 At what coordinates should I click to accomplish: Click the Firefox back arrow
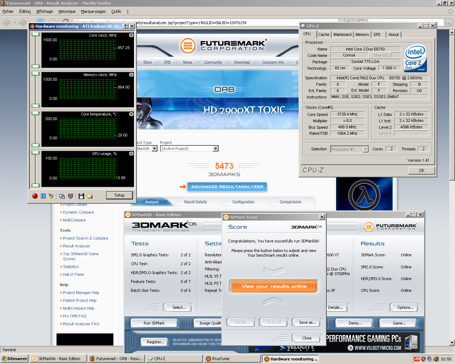click(6, 22)
